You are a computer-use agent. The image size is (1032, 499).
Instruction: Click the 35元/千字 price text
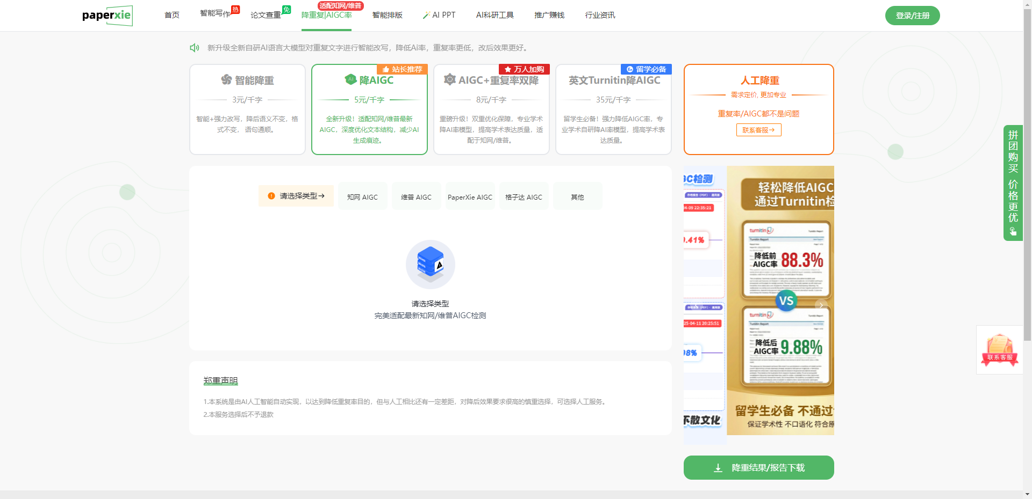[613, 100]
